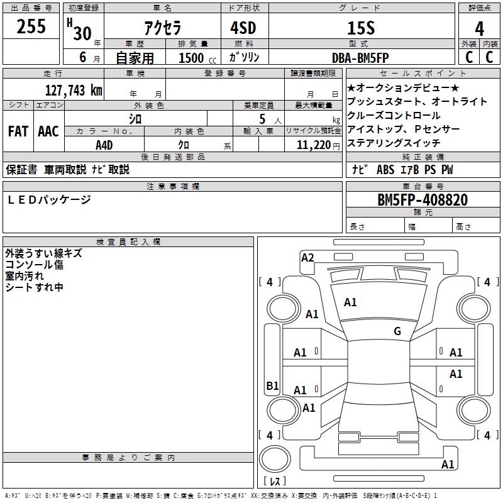
Task: Select vehicle history 自家用
Action: click(x=135, y=58)
